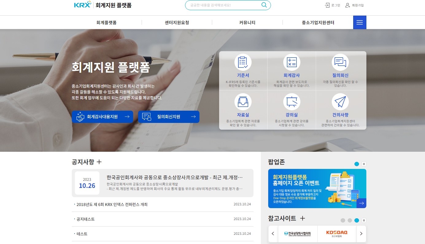Open the 커뮤니티 menu

tap(247, 22)
